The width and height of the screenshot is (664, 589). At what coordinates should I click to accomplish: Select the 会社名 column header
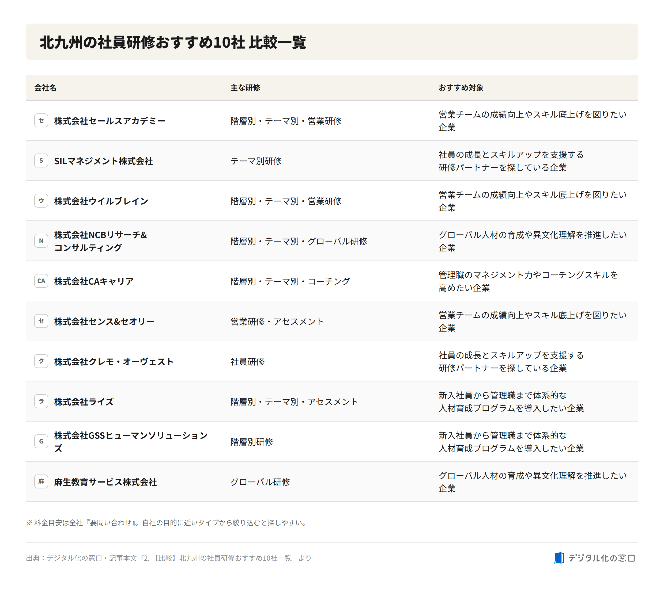[46, 88]
